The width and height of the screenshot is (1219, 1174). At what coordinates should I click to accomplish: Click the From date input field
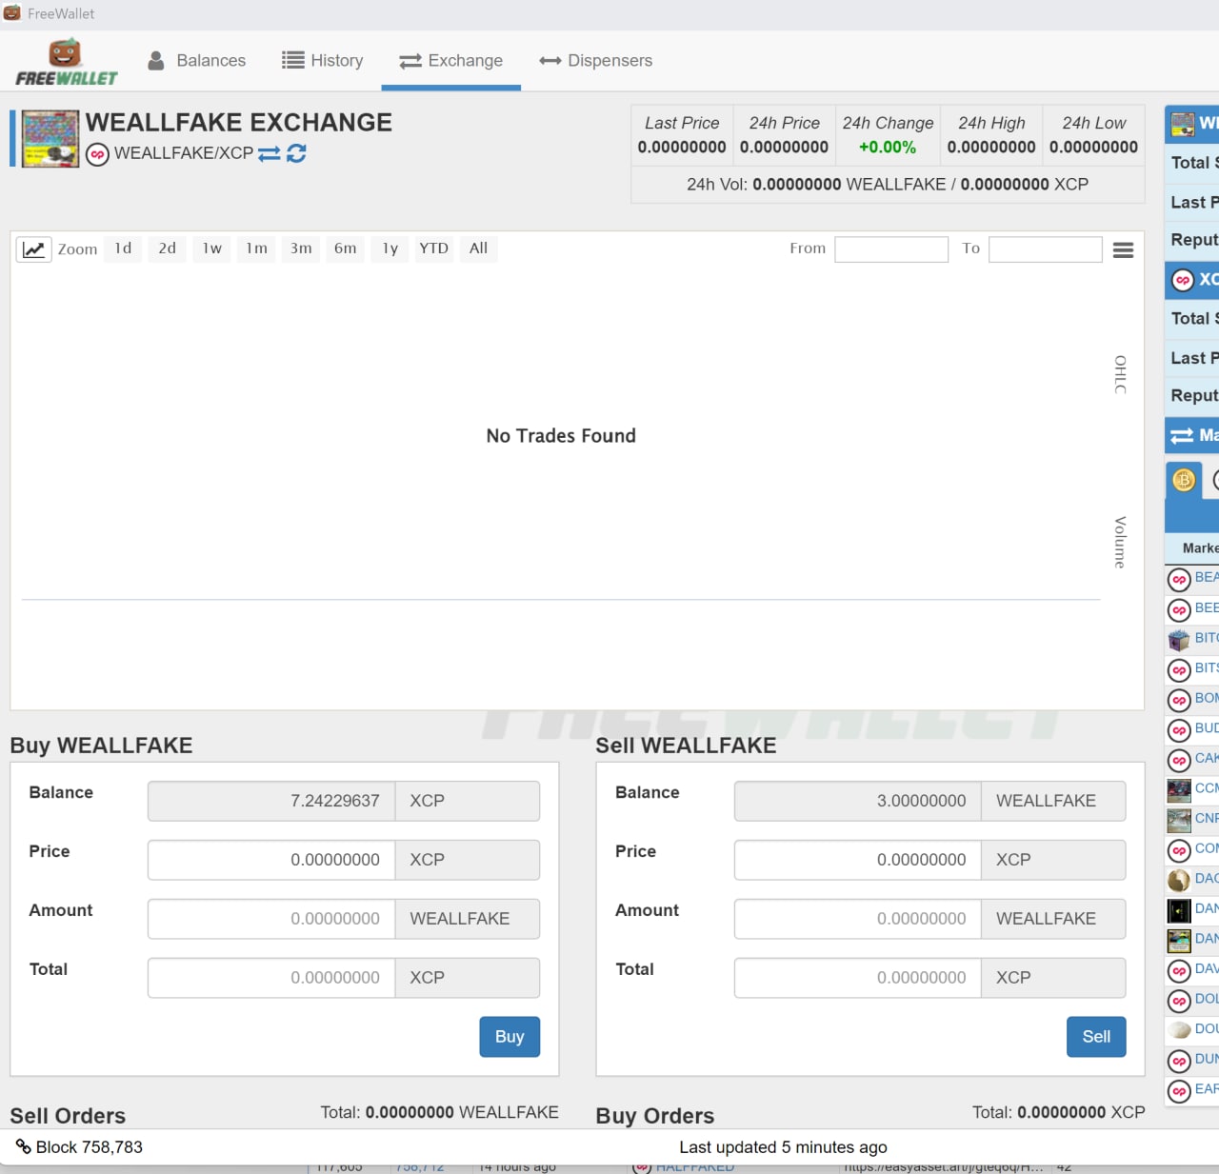point(890,249)
